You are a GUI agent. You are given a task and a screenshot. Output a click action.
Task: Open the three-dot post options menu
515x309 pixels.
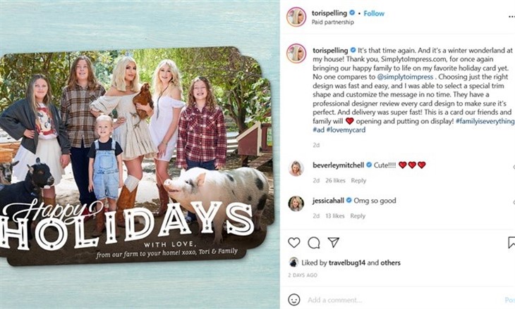coord(511,17)
